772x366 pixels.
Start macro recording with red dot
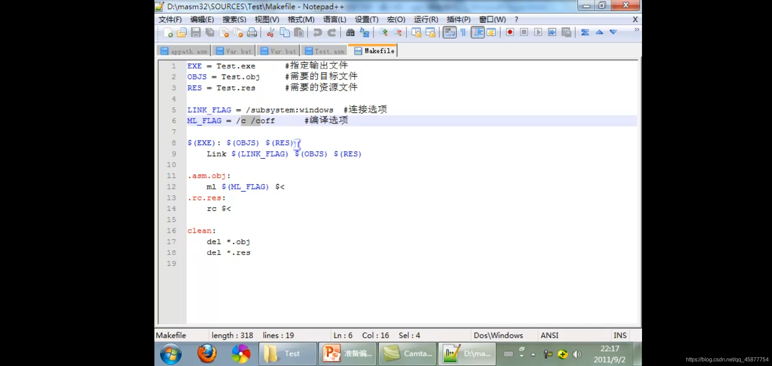pos(510,32)
